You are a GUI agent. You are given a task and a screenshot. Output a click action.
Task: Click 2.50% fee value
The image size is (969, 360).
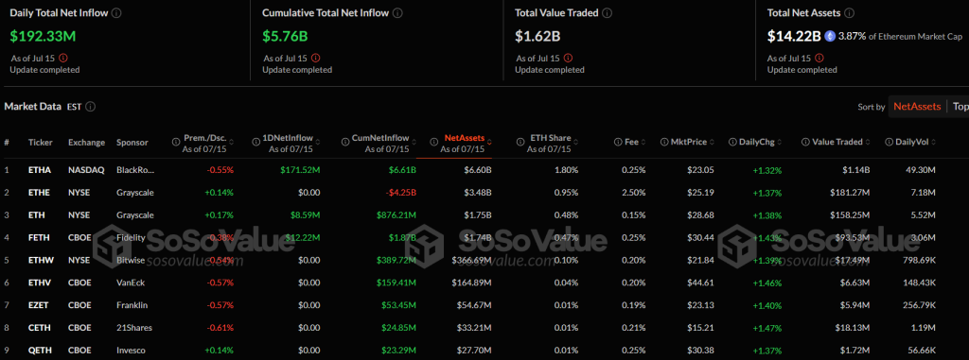634,193
